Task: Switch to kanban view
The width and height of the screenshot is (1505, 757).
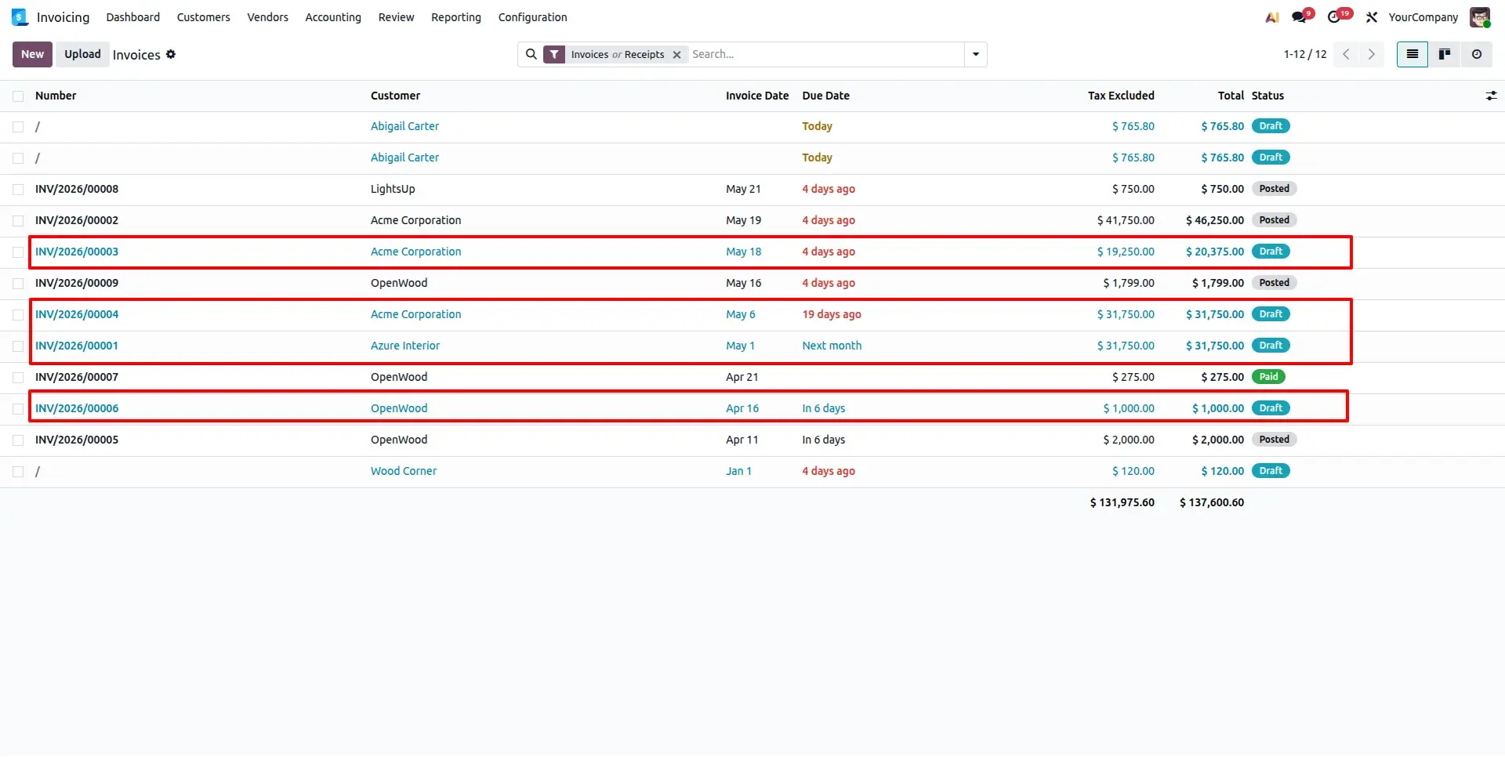Action: 1445,54
